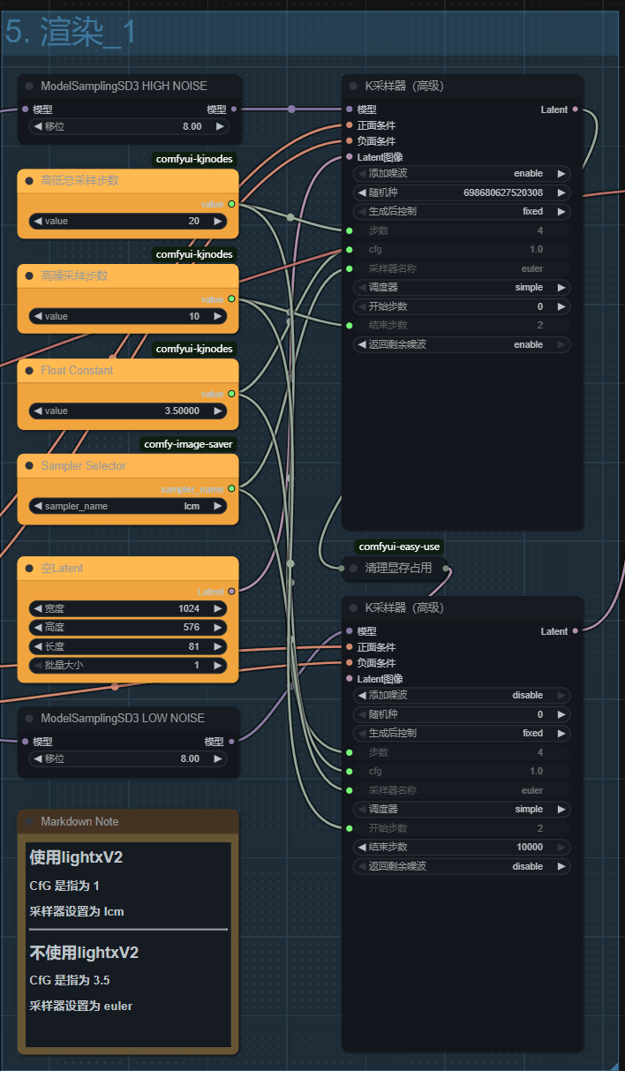Click the collapse dot on the 空Latent node
Viewport: 625px width, 1071px height.
[x=29, y=569]
